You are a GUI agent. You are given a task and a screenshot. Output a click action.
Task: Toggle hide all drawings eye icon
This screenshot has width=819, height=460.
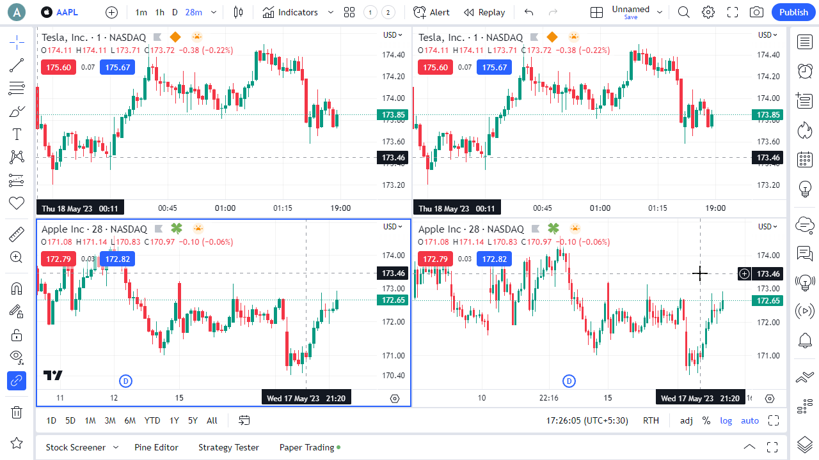tap(17, 357)
